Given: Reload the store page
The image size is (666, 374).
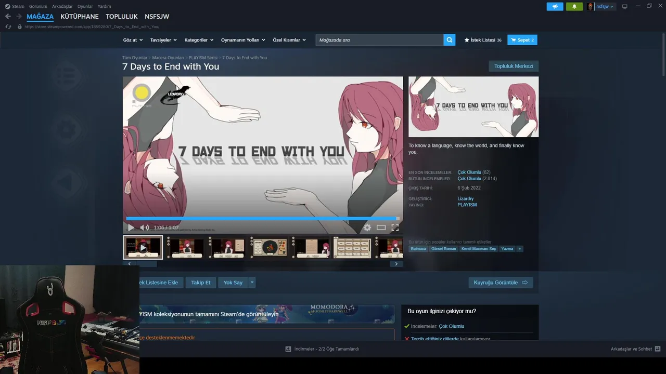Looking at the screenshot, I should click(8, 26).
